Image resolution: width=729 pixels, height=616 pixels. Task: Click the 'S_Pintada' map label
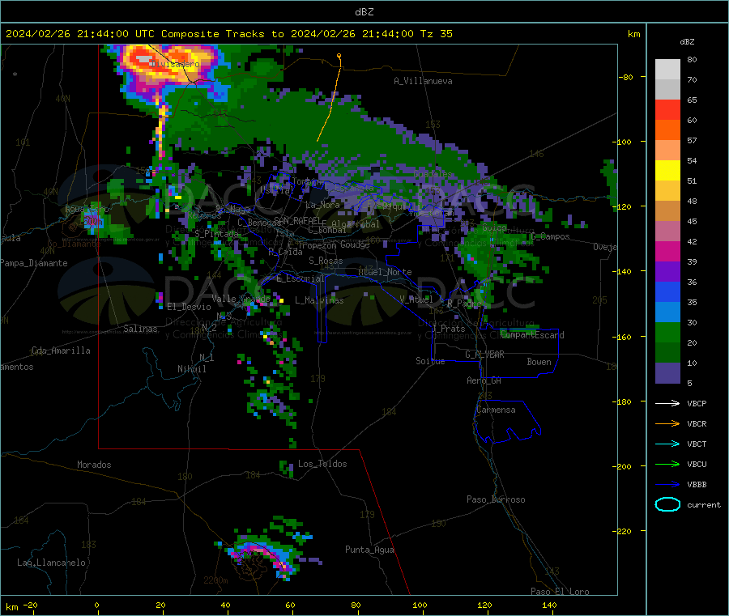[x=216, y=234]
